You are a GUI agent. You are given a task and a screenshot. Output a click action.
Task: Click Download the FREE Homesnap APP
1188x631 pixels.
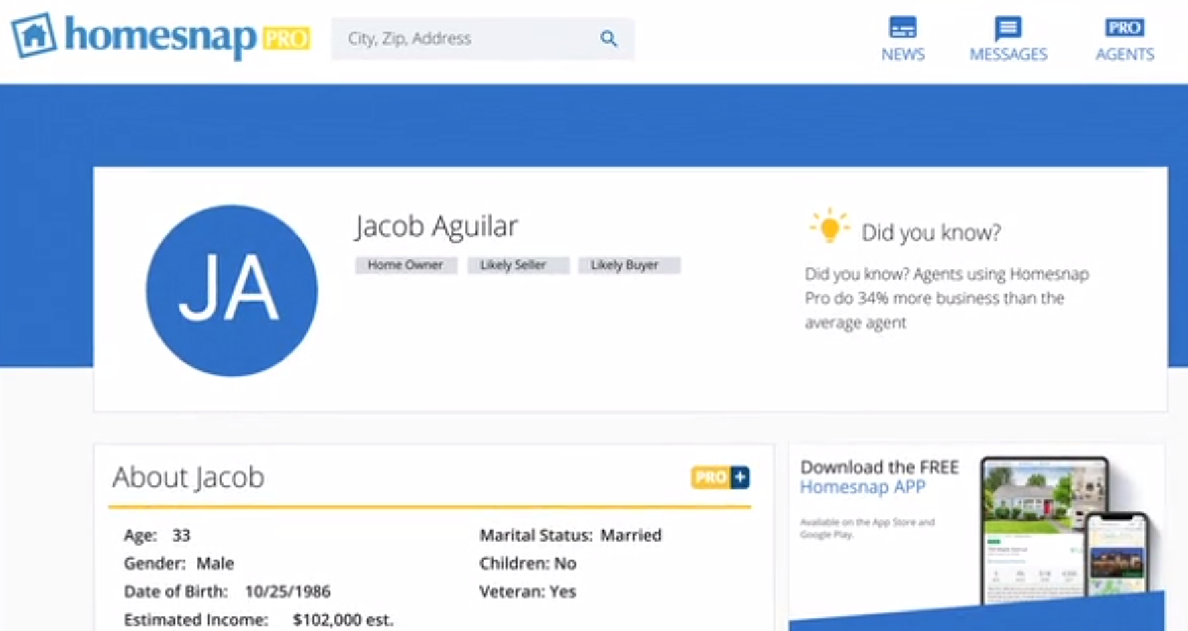pos(878,476)
